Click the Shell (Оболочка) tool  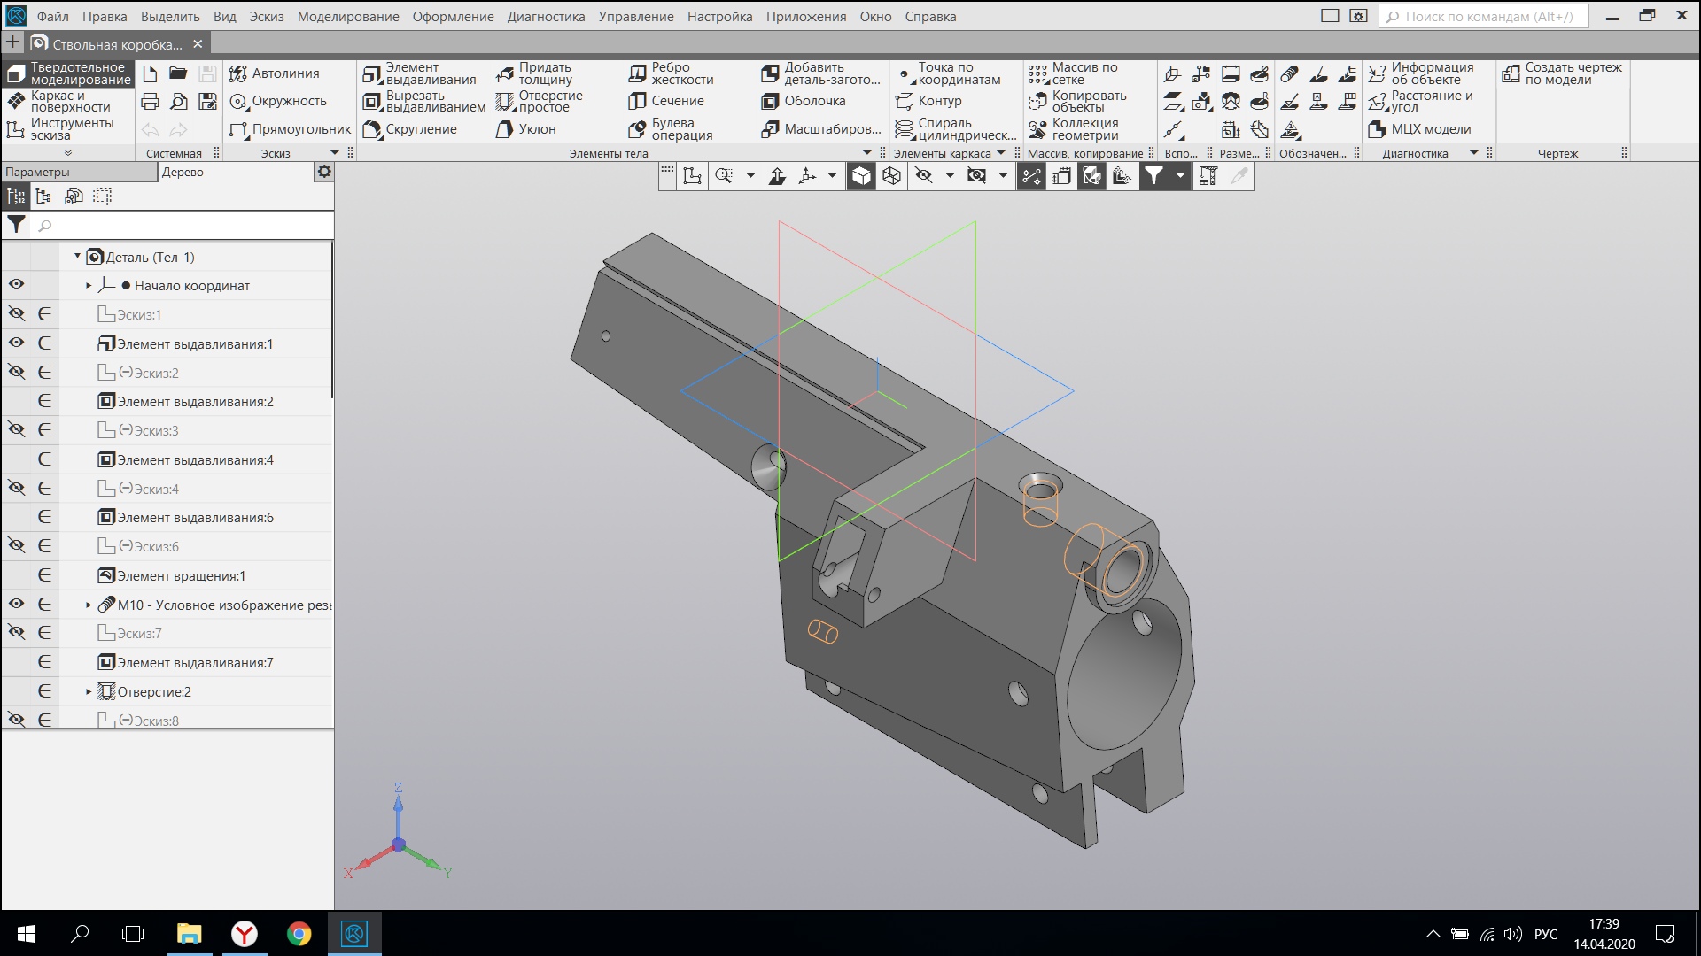coord(804,101)
